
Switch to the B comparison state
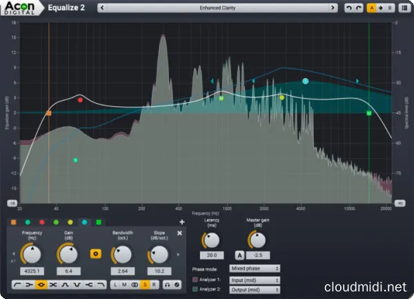(390, 8)
